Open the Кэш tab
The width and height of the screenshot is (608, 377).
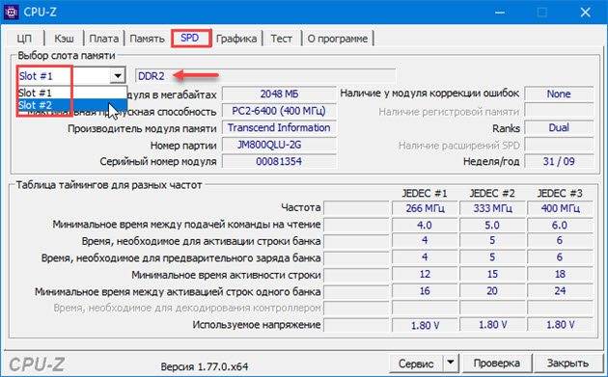pyautogui.click(x=64, y=39)
